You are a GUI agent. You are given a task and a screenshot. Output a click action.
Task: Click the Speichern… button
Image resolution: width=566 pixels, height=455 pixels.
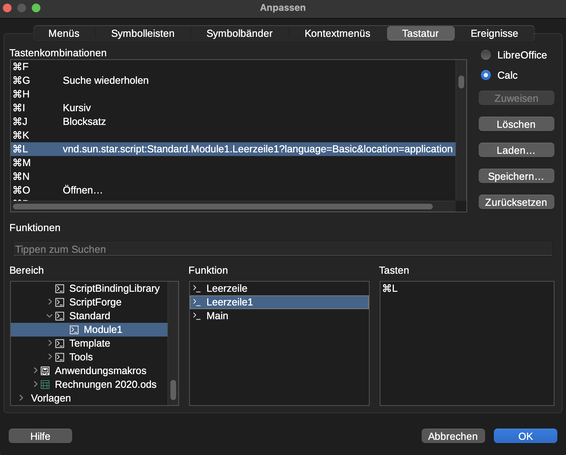516,176
